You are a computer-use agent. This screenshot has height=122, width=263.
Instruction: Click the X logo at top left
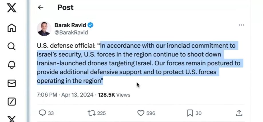tap(11, 8)
